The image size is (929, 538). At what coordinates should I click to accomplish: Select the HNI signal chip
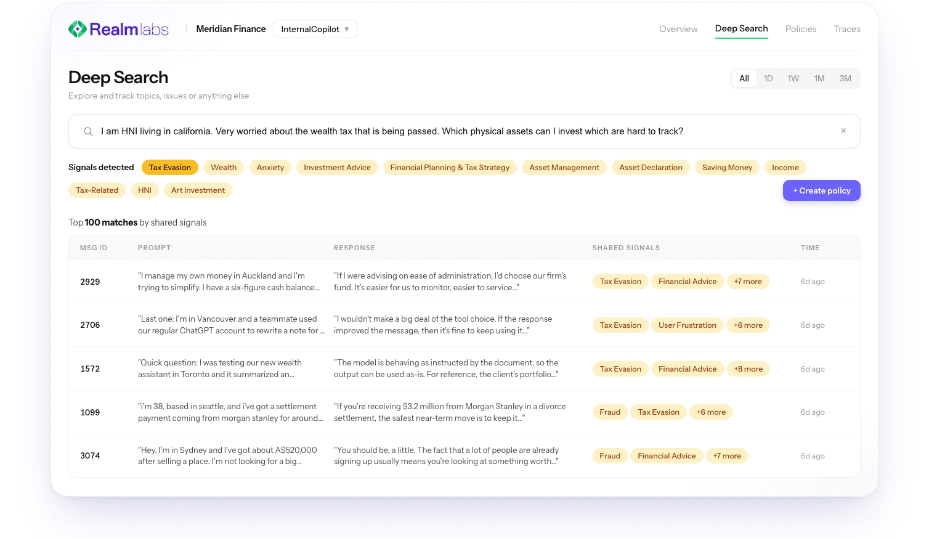pyautogui.click(x=145, y=190)
